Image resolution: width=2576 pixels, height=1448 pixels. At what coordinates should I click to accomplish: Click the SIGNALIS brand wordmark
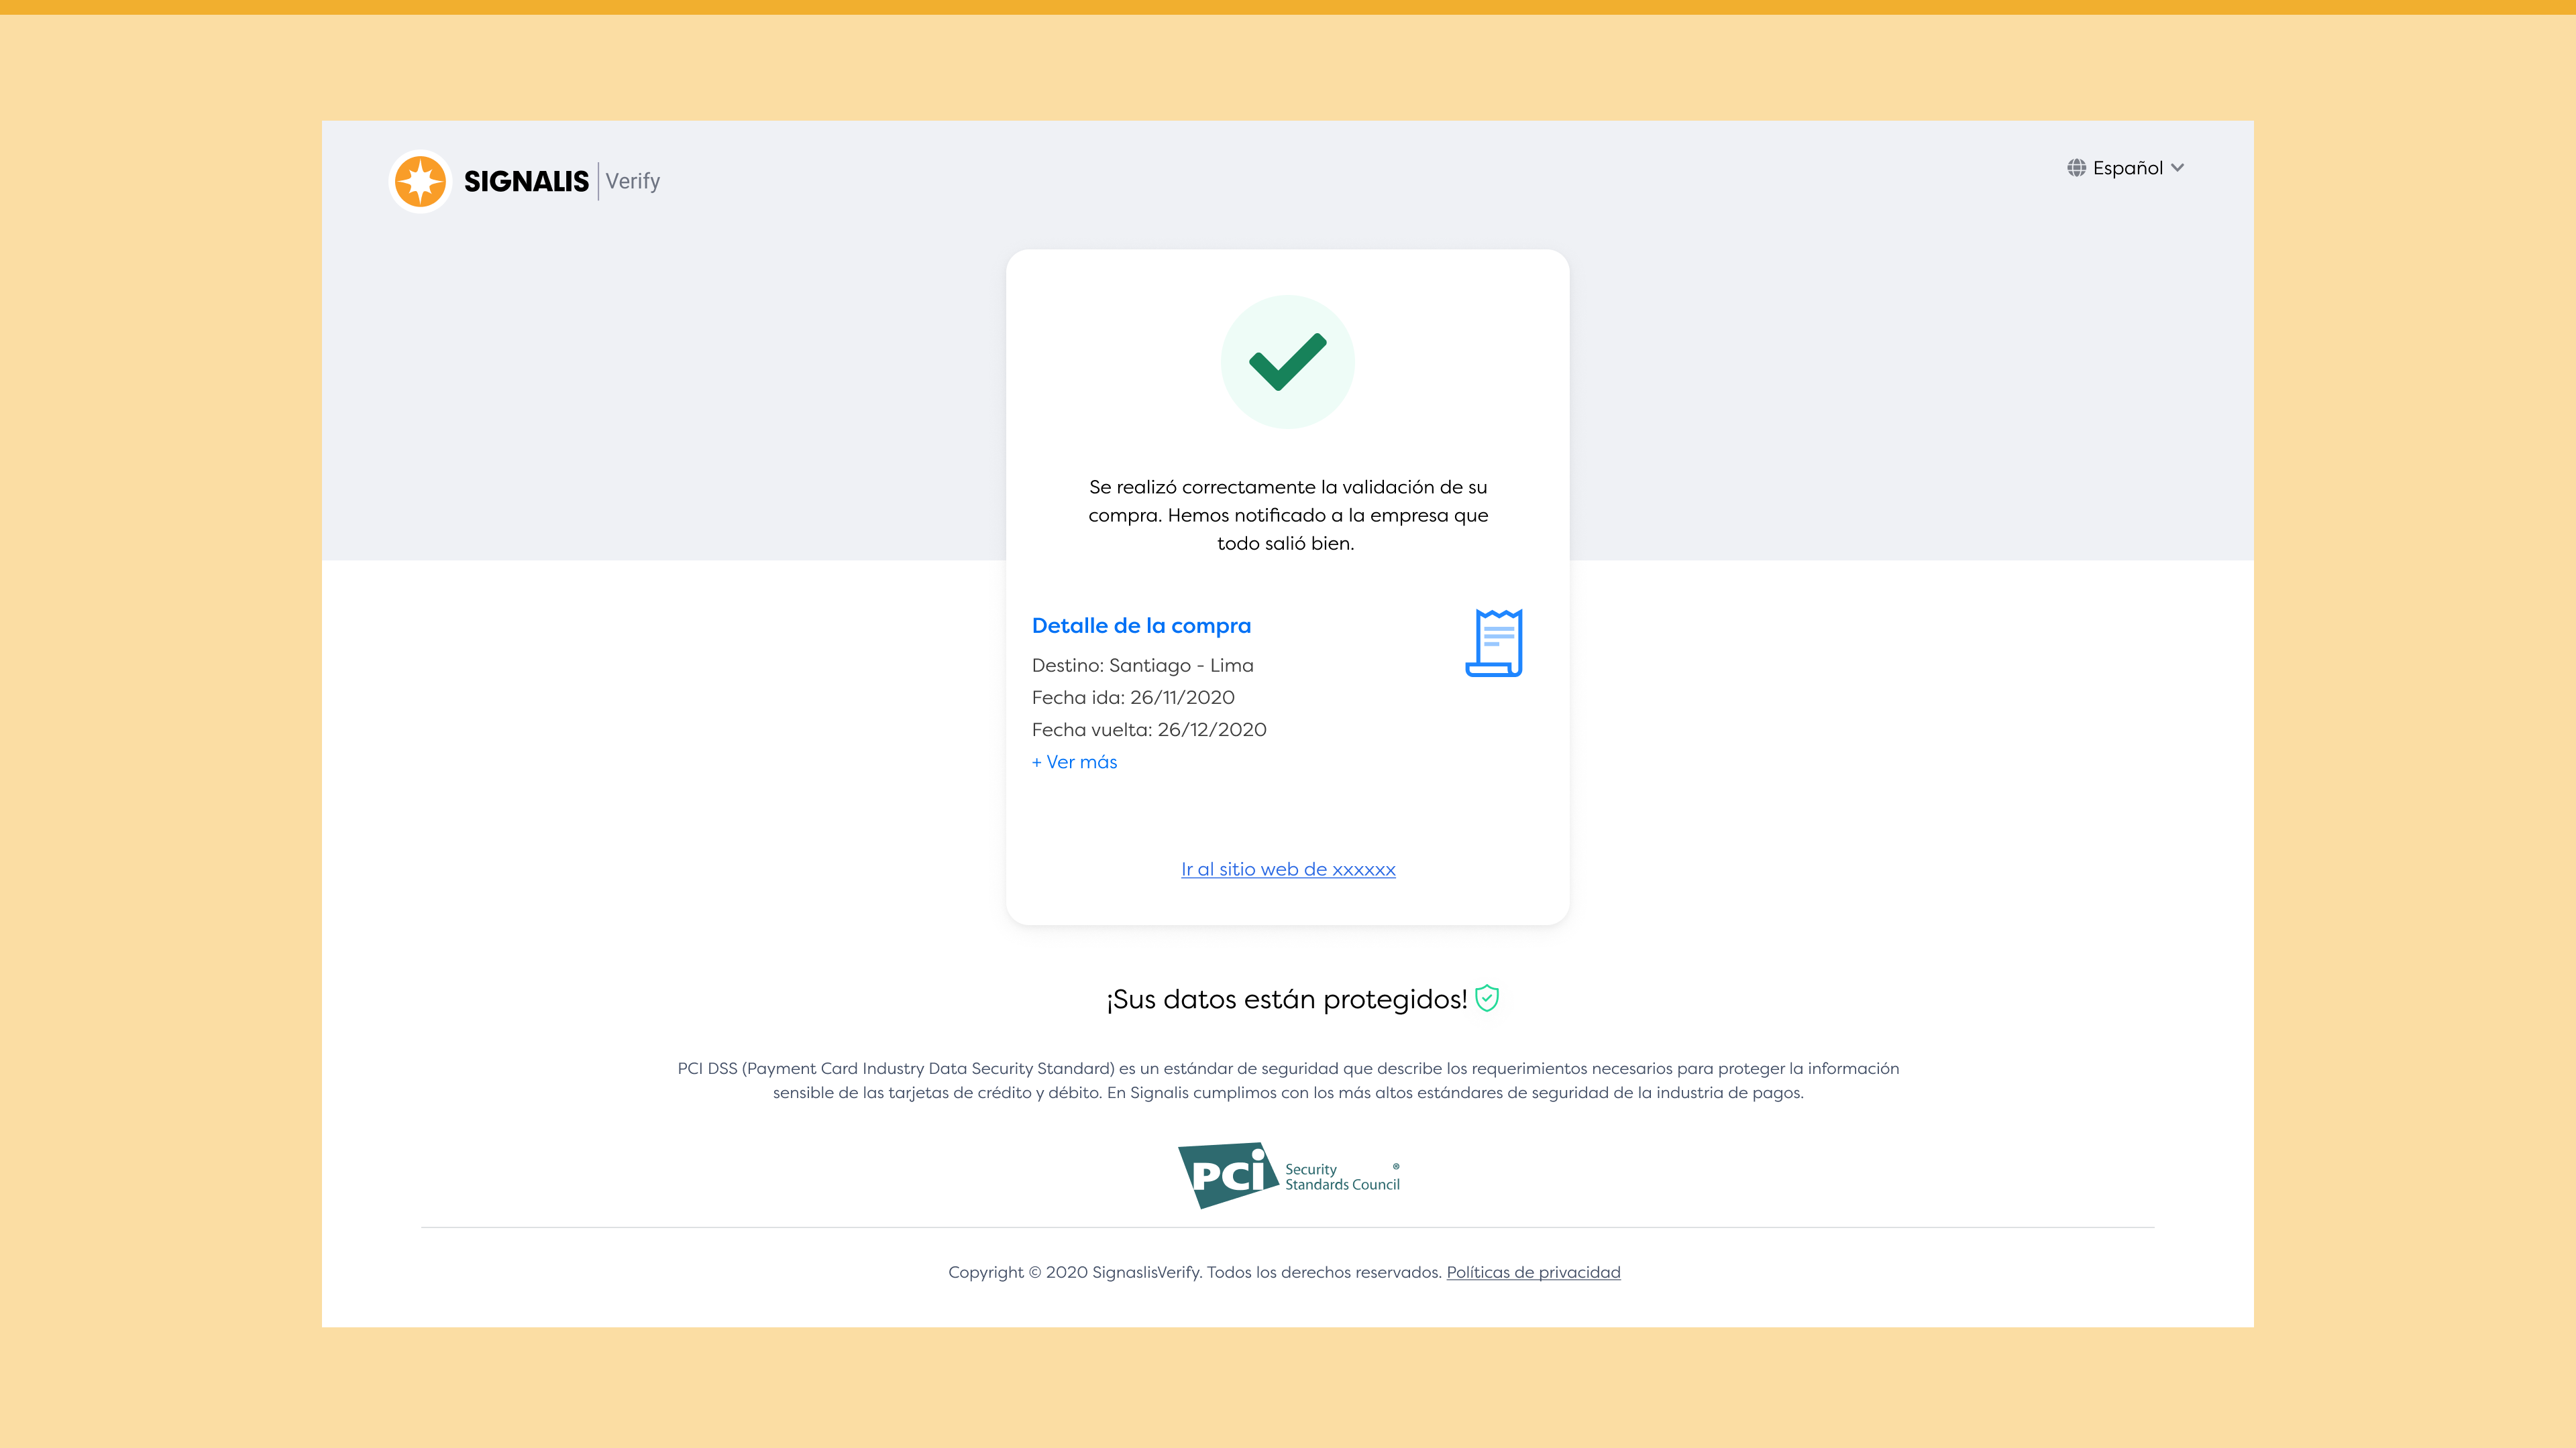(x=526, y=181)
